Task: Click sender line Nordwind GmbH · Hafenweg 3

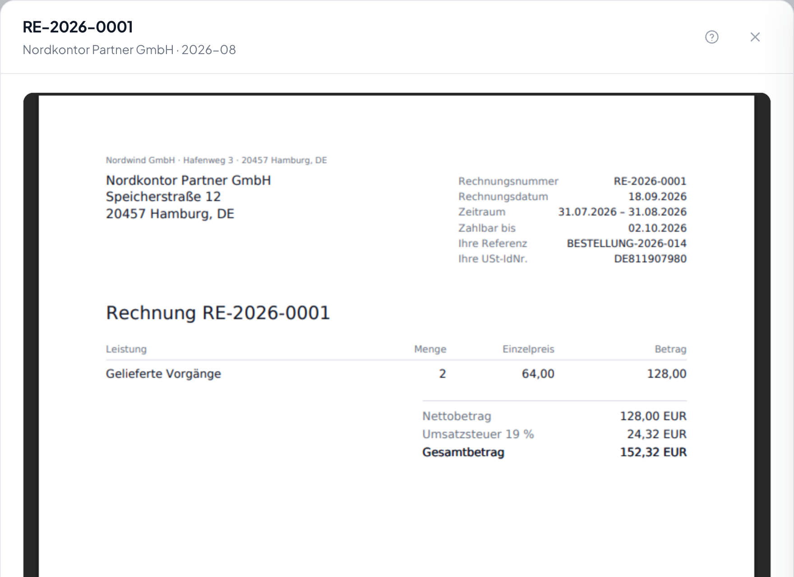Action: coord(170,160)
